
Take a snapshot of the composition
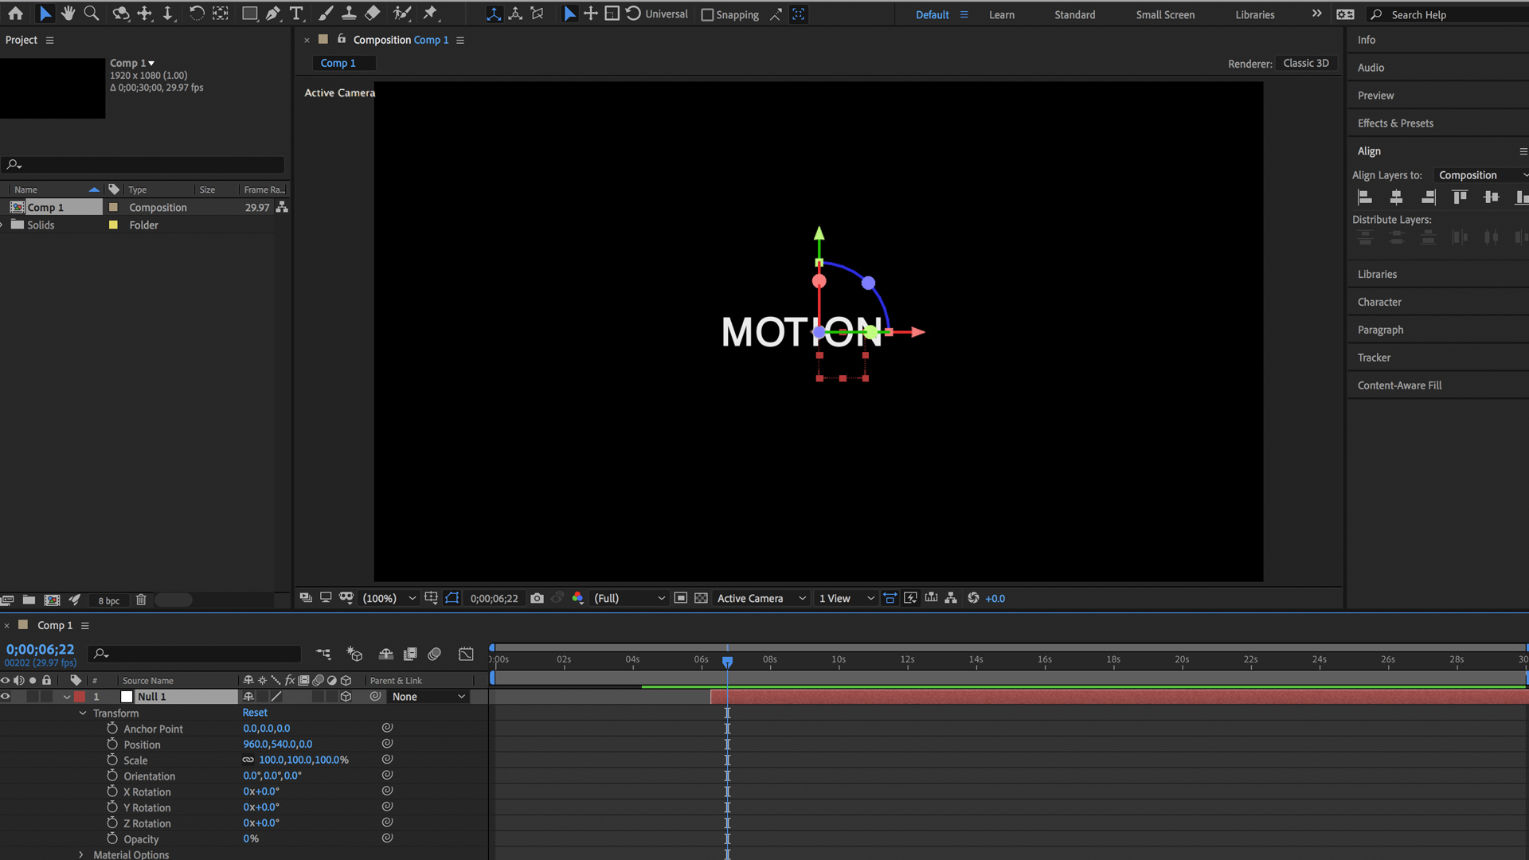(537, 598)
